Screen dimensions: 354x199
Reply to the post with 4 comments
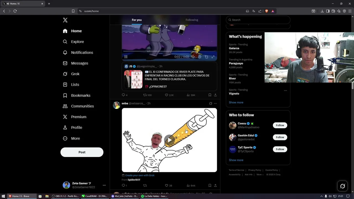tap(124, 95)
